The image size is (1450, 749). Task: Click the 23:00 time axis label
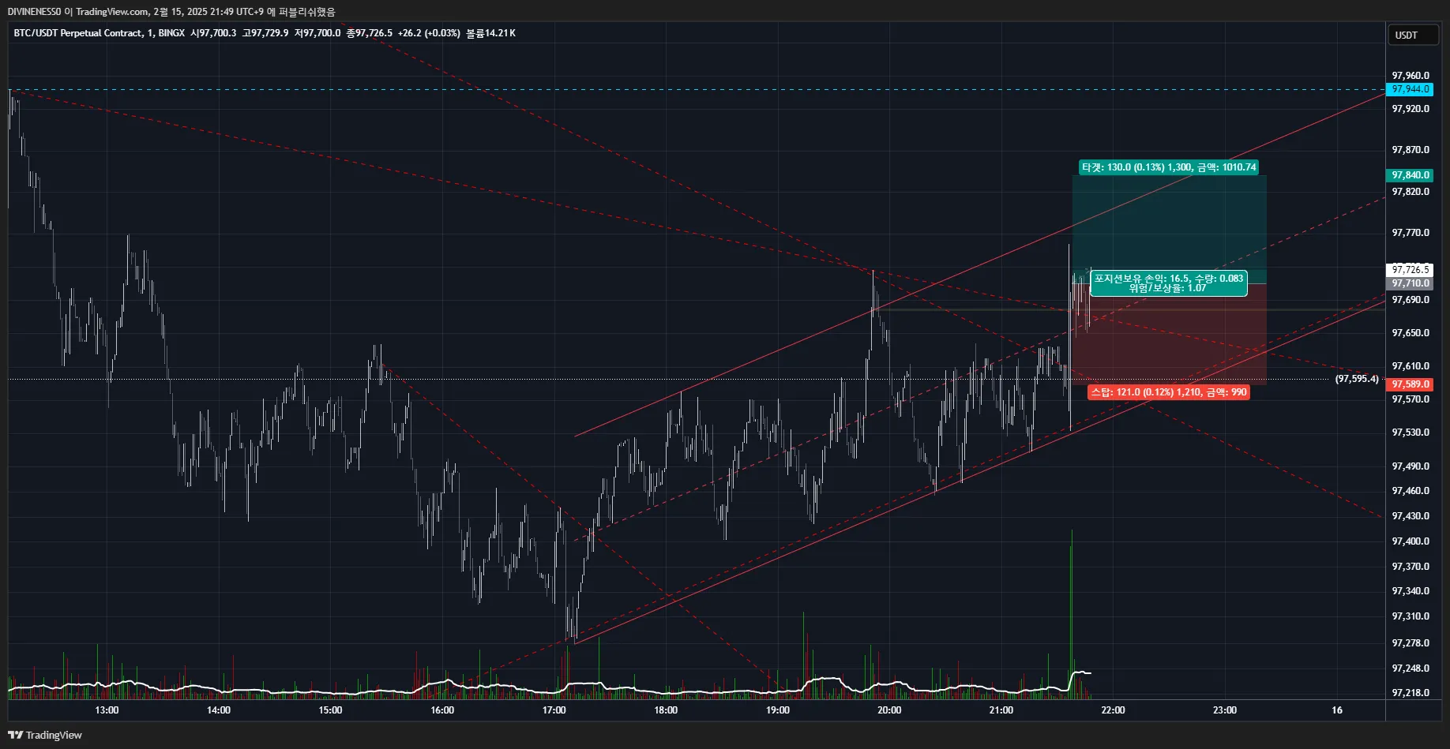(1225, 710)
